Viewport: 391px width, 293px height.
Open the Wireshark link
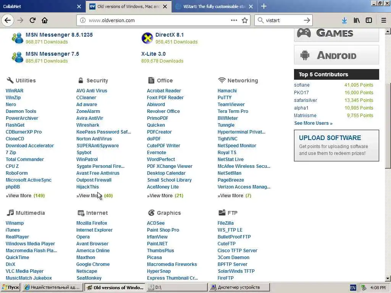[88, 125]
